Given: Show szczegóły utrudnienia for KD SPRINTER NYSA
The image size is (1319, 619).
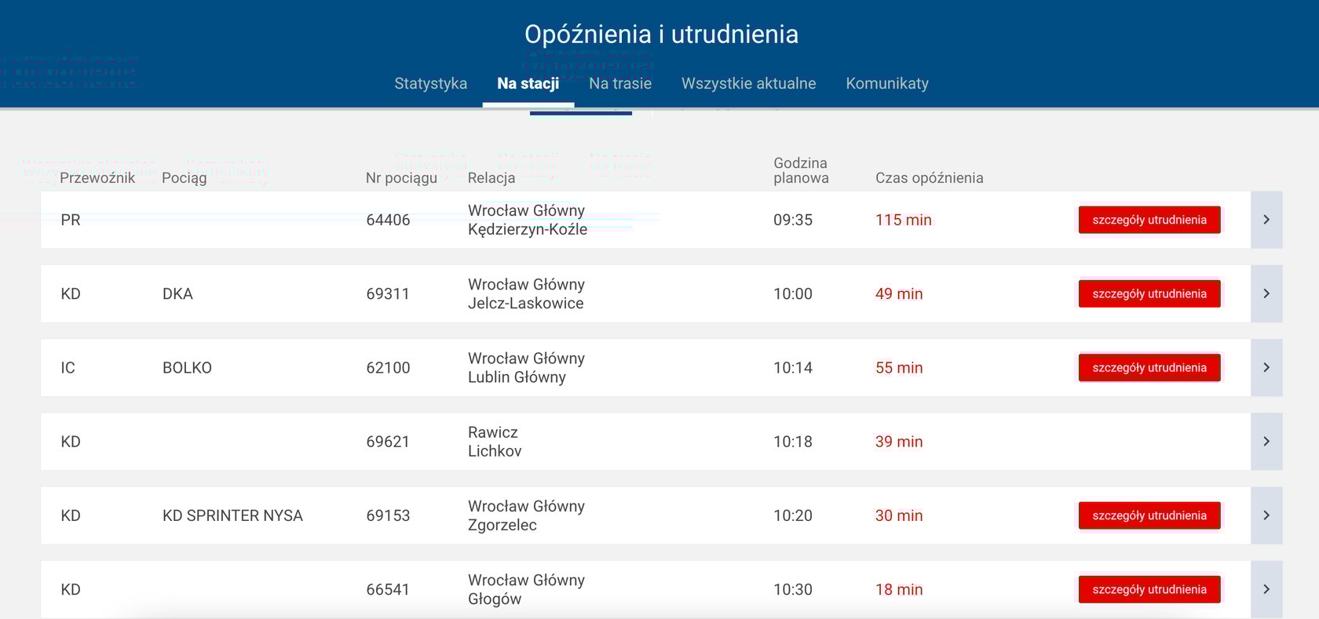Looking at the screenshot, I should pyautogui.click(x=1149, y=515).
